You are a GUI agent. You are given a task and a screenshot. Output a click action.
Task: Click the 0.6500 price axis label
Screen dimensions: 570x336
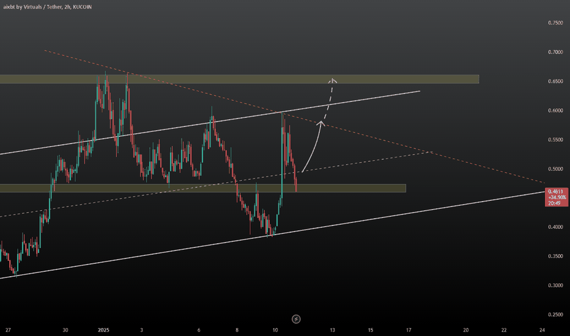(555, 81)
